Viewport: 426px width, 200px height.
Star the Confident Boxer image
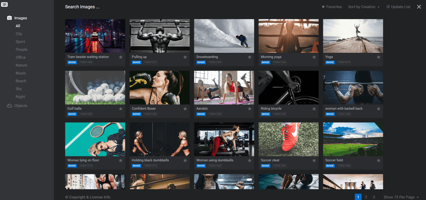(185, 109)
